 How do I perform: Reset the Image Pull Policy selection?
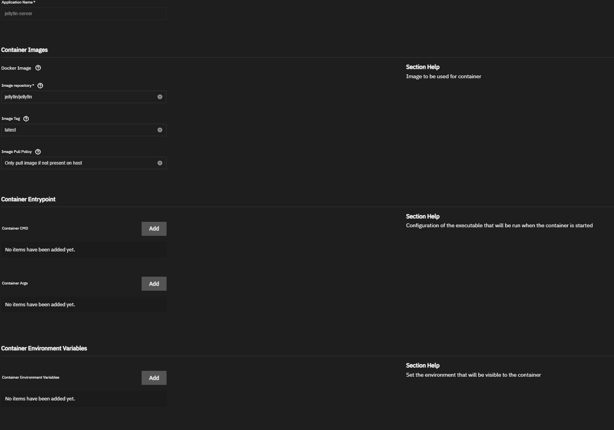point(160,163)
